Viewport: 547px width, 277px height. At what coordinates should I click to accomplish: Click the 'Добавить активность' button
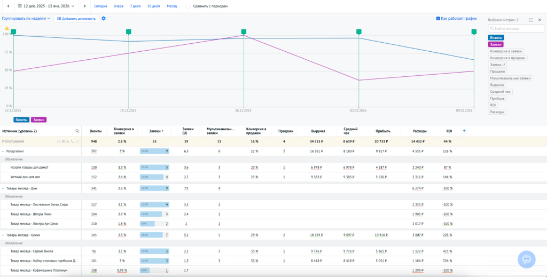pos(76,18)
